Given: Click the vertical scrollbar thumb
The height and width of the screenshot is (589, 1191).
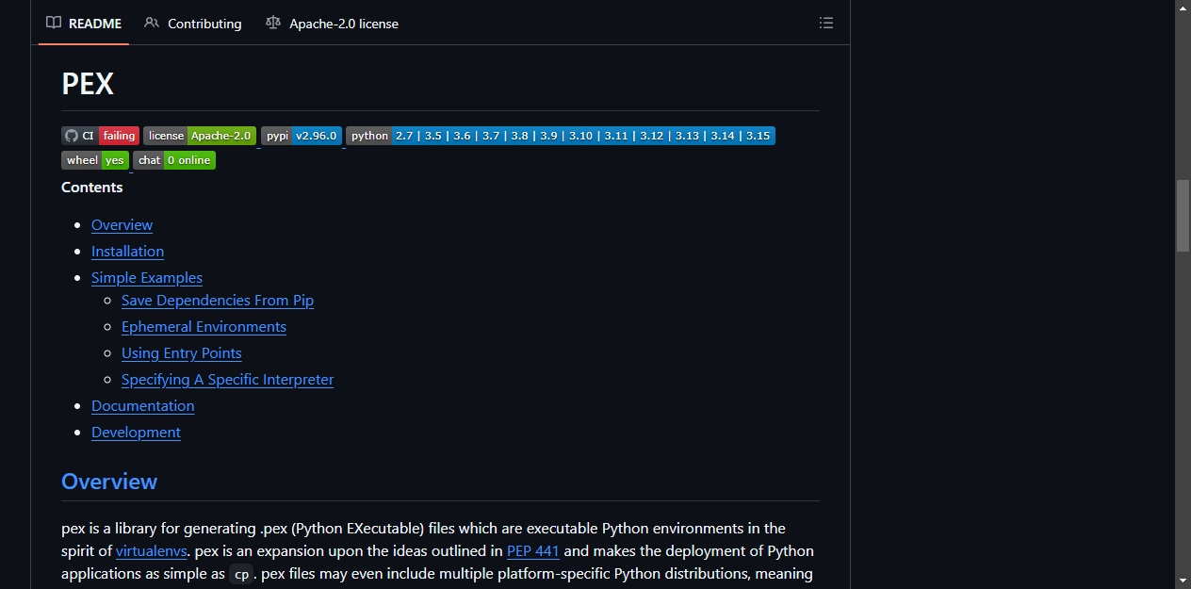Looking at the screenshot, I should coord(1183,215).
